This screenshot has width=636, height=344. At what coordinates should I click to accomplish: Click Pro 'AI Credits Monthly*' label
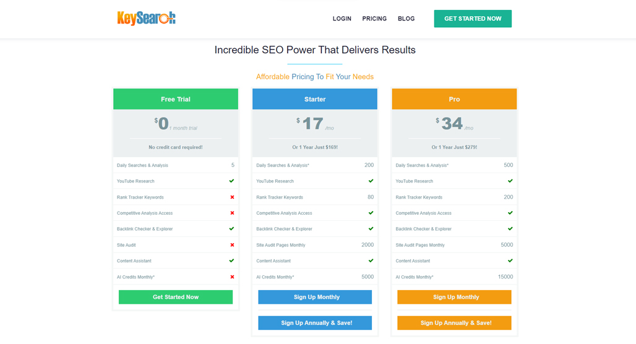(415, 277)
